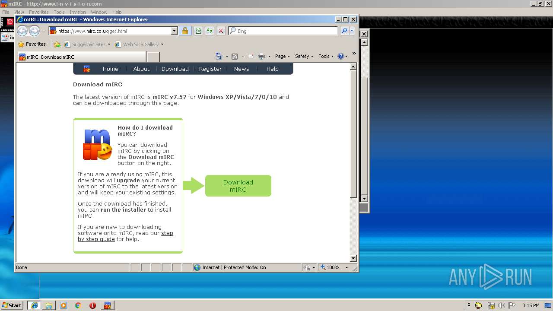Open Google Chrome from the taskbar

[78, 305]
